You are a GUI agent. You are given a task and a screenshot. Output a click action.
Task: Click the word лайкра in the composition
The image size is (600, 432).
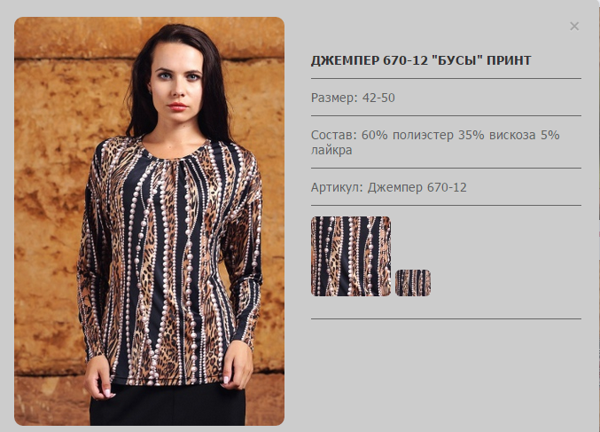click(331, 150)
